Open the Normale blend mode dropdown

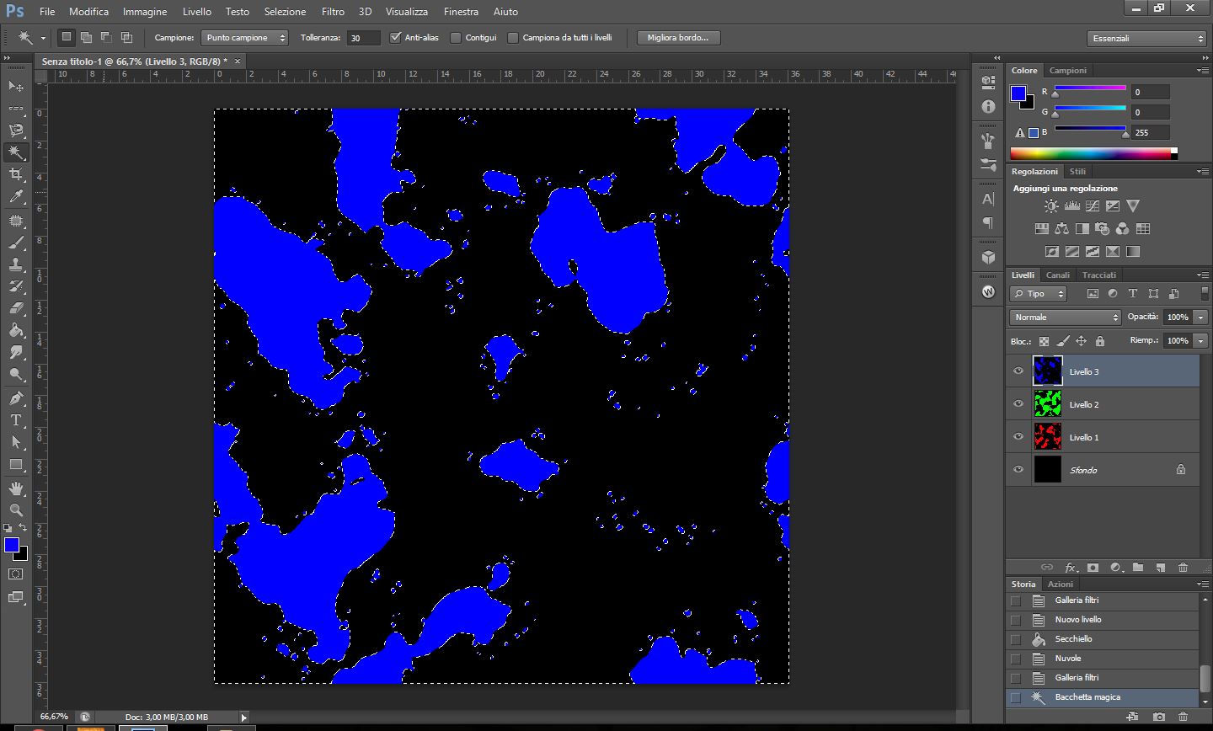(1065, 317)
